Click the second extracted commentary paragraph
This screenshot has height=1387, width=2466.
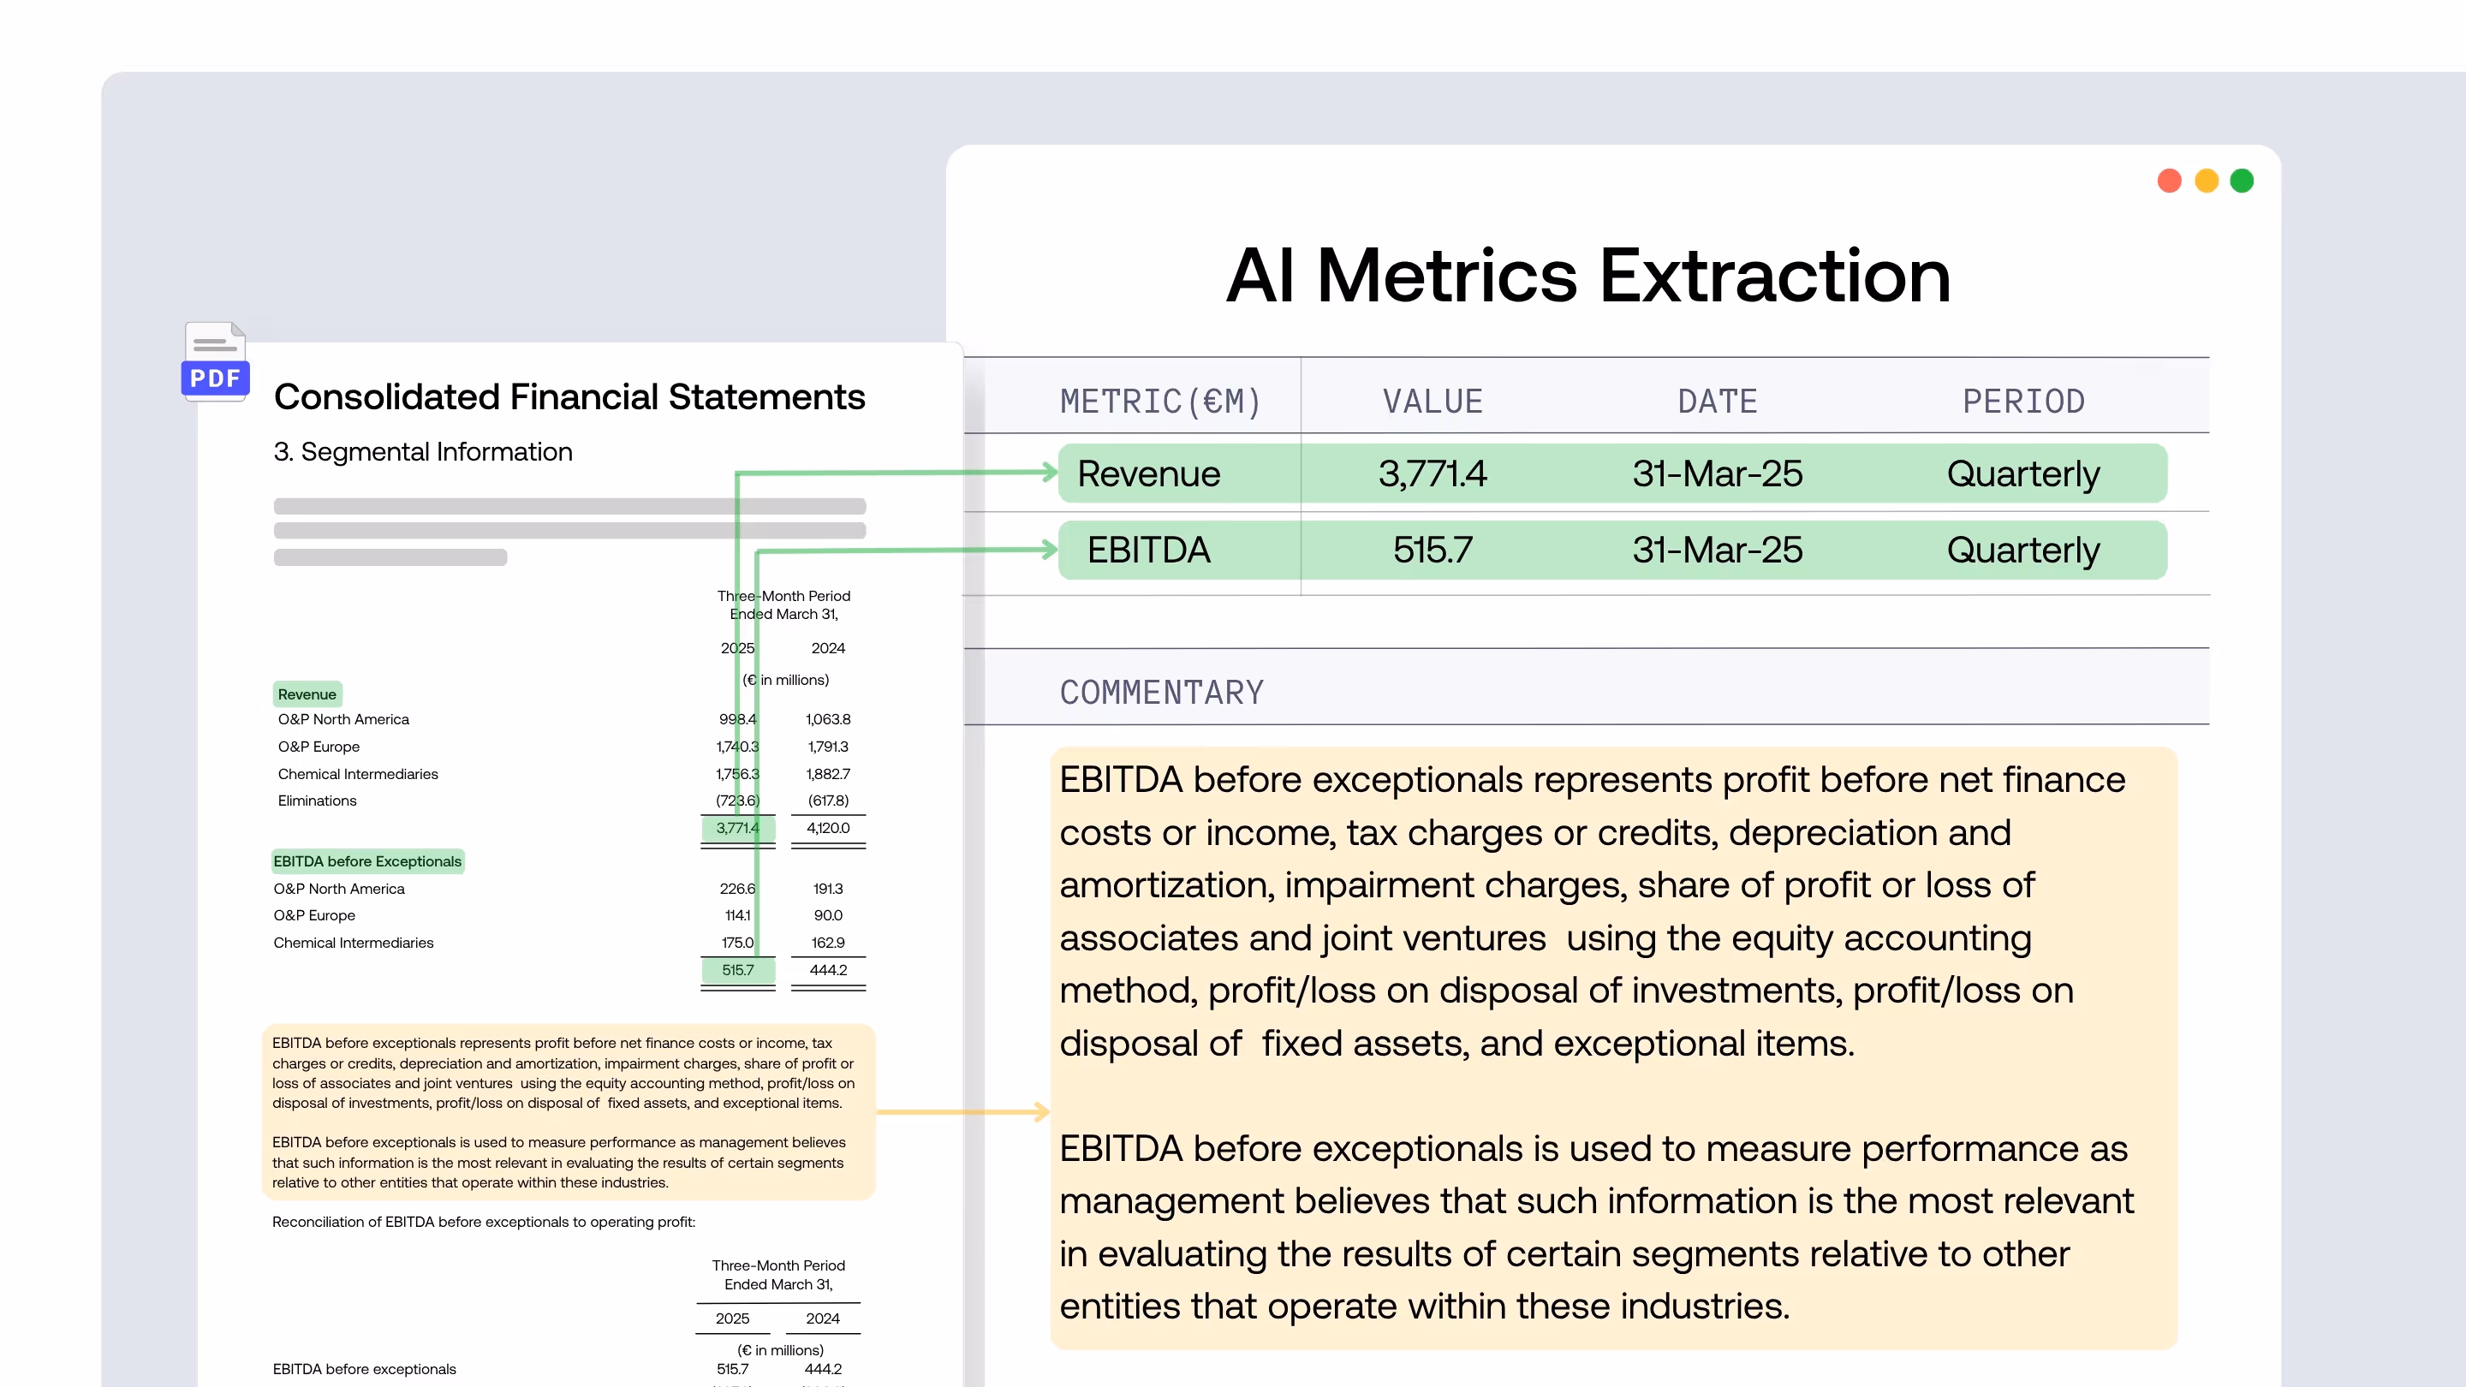tap(1596, 1227)
